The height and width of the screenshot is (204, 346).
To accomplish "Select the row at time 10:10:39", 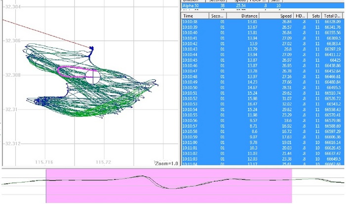I will [x=262, y=27].
